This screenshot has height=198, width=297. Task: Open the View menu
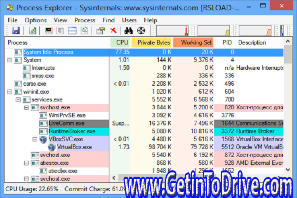coord(60,20)
